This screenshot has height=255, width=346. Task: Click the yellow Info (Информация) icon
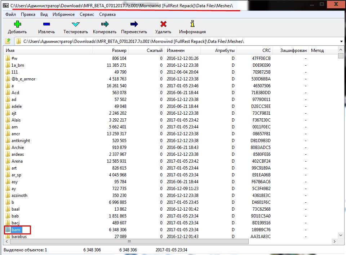coord(192,25)
